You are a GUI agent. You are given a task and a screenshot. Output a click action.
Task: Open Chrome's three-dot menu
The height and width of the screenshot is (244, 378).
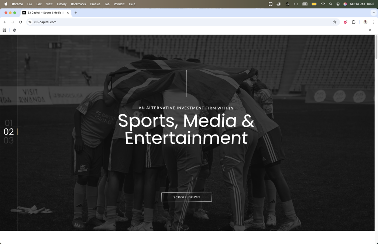373,22
